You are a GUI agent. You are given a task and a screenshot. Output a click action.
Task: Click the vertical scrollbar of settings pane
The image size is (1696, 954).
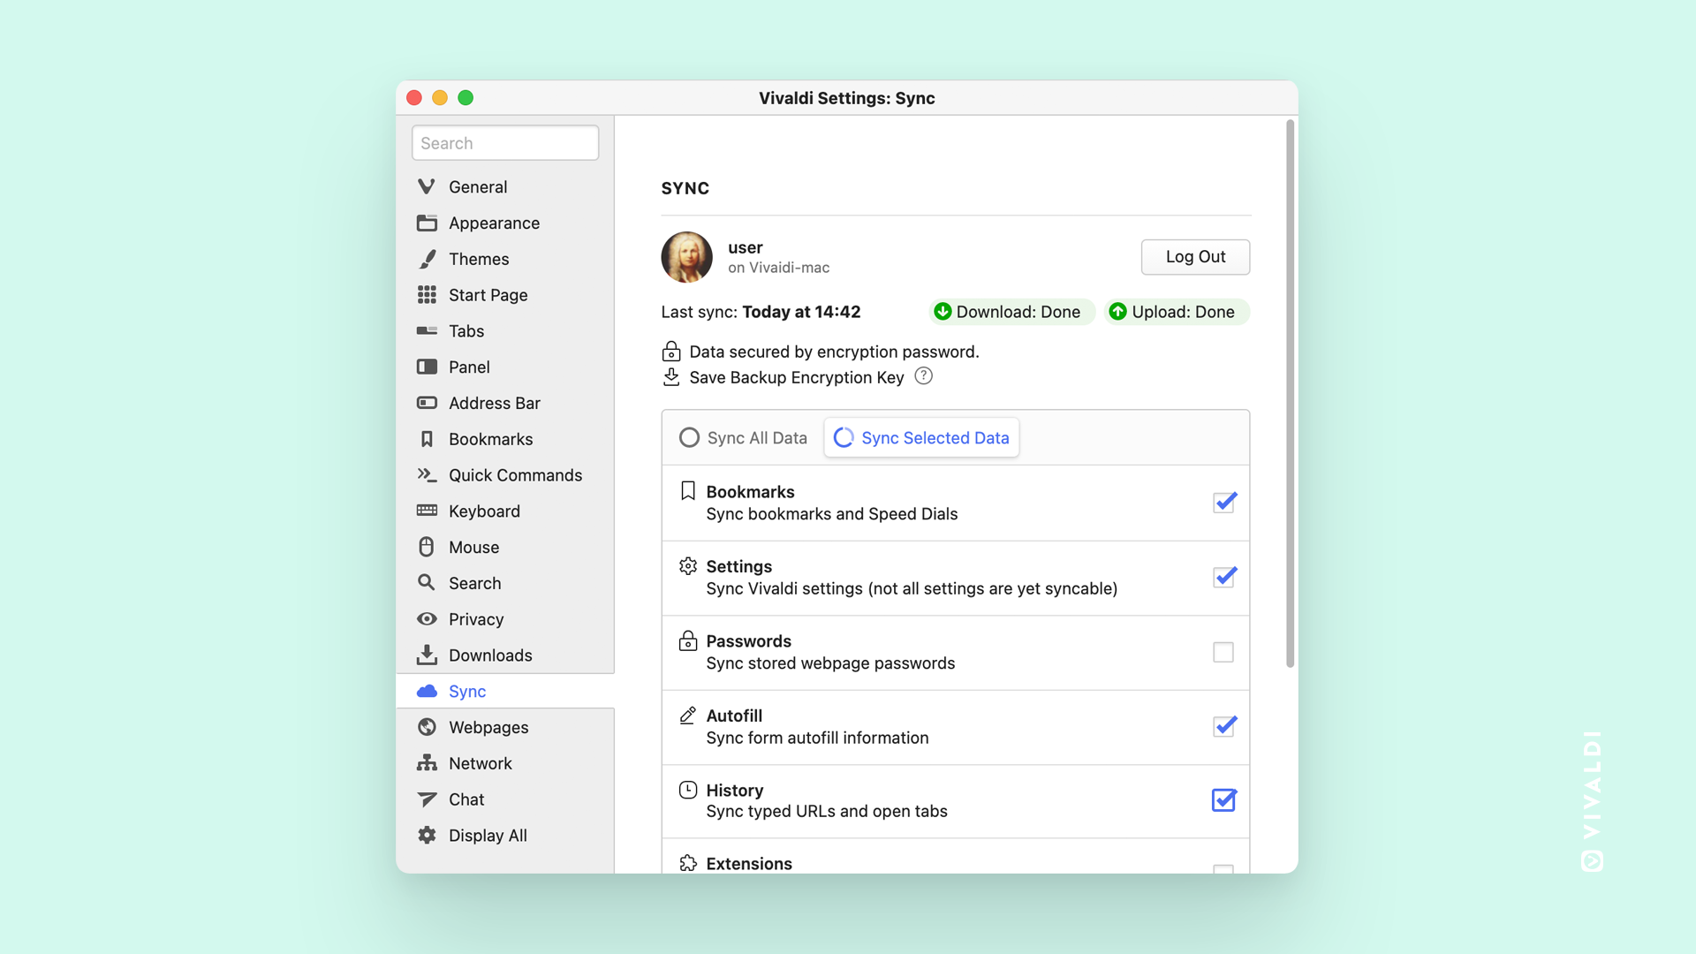(x=1290, y=394)
